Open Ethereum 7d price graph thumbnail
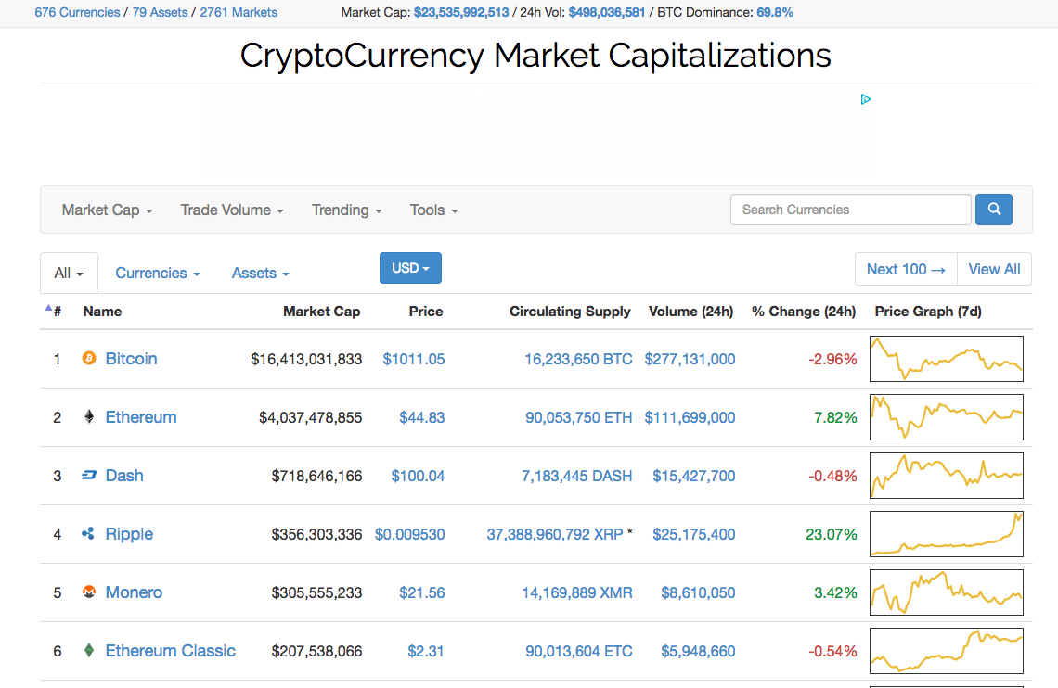 pos(946,417)
